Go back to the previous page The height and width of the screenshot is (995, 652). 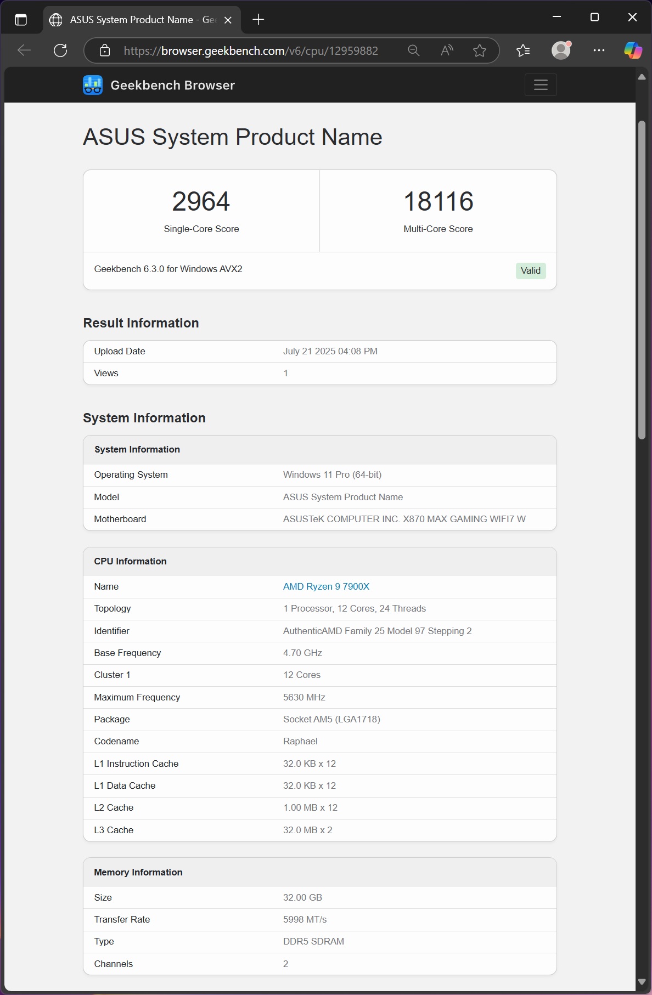24,50
